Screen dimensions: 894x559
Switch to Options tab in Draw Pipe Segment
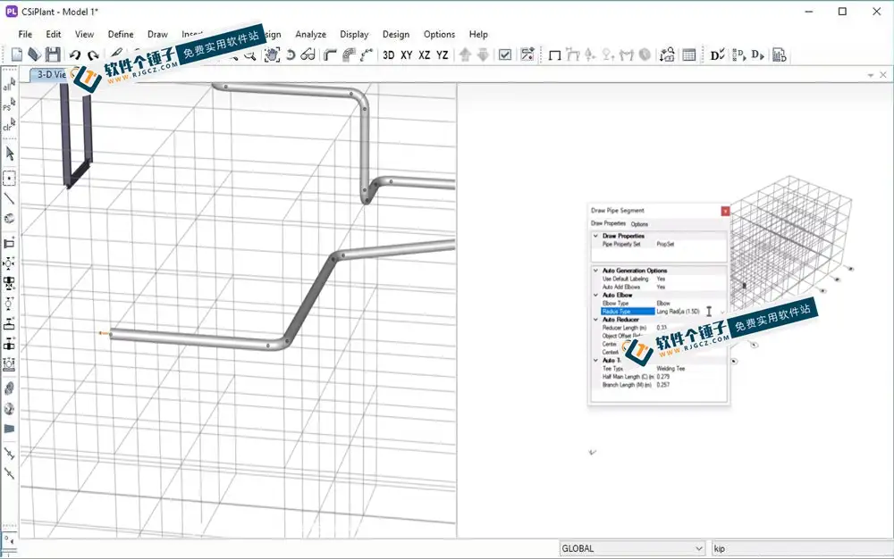pos(639,224)
